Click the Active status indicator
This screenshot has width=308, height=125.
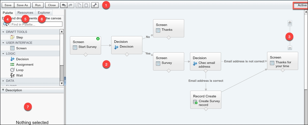point(302,5)
